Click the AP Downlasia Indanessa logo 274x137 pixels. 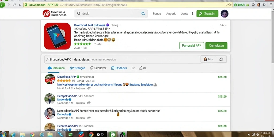tap(55, 13)
